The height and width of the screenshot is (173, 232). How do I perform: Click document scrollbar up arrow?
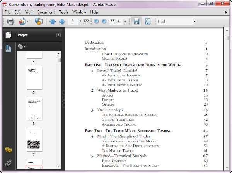pos(227,30)
